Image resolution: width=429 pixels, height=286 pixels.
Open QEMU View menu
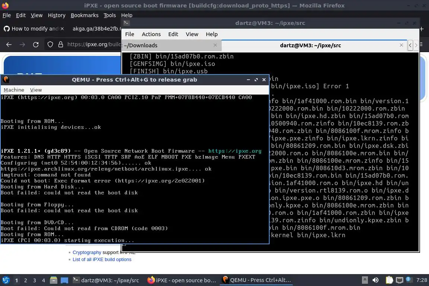pyautogui.click(x=36, y=90)
